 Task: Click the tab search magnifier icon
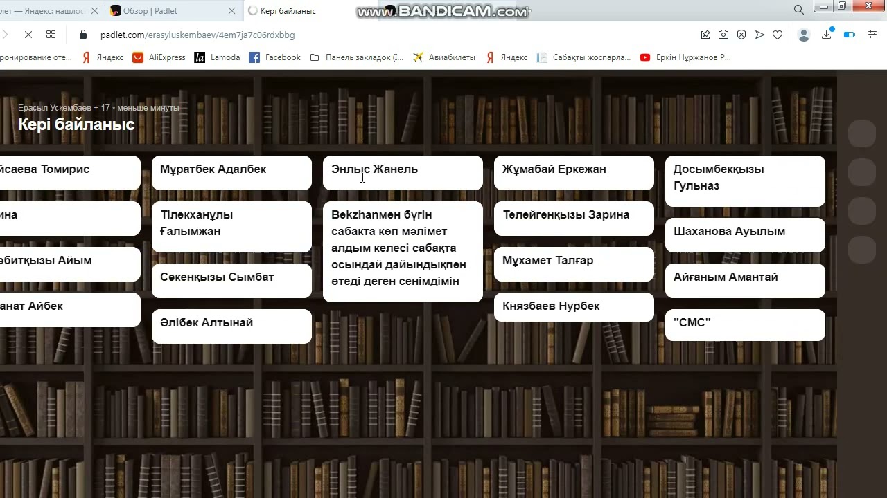[x=799, y=10]
